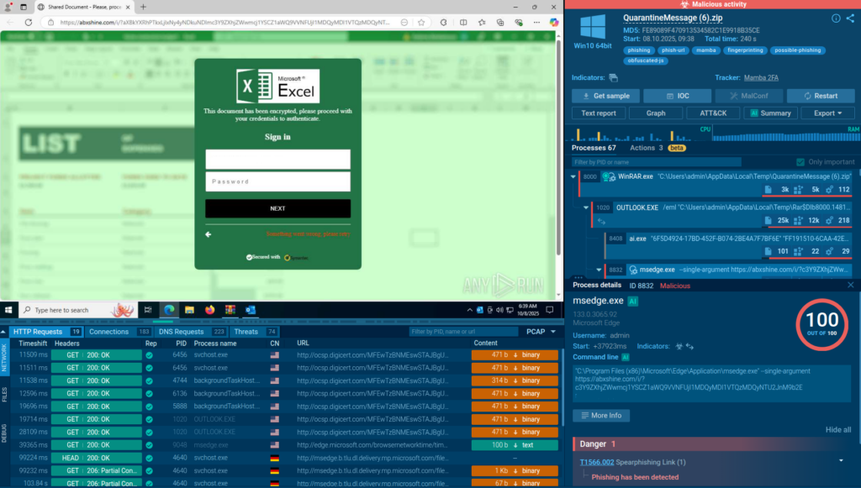861x488 pixels.
Task: Open the Export dropdown
Action: point(827,113)
